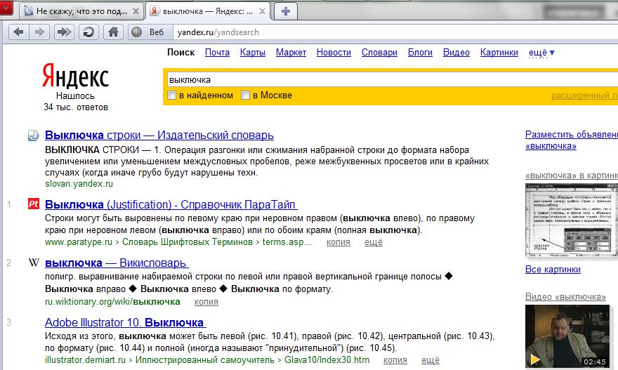Open the 'расширенный' advanced search link
618x370 pixels.
tap(584, 95)
